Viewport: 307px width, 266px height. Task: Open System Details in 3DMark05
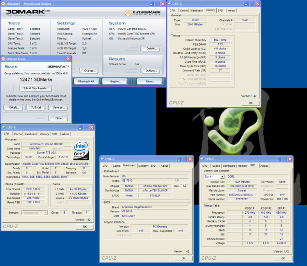152,48
